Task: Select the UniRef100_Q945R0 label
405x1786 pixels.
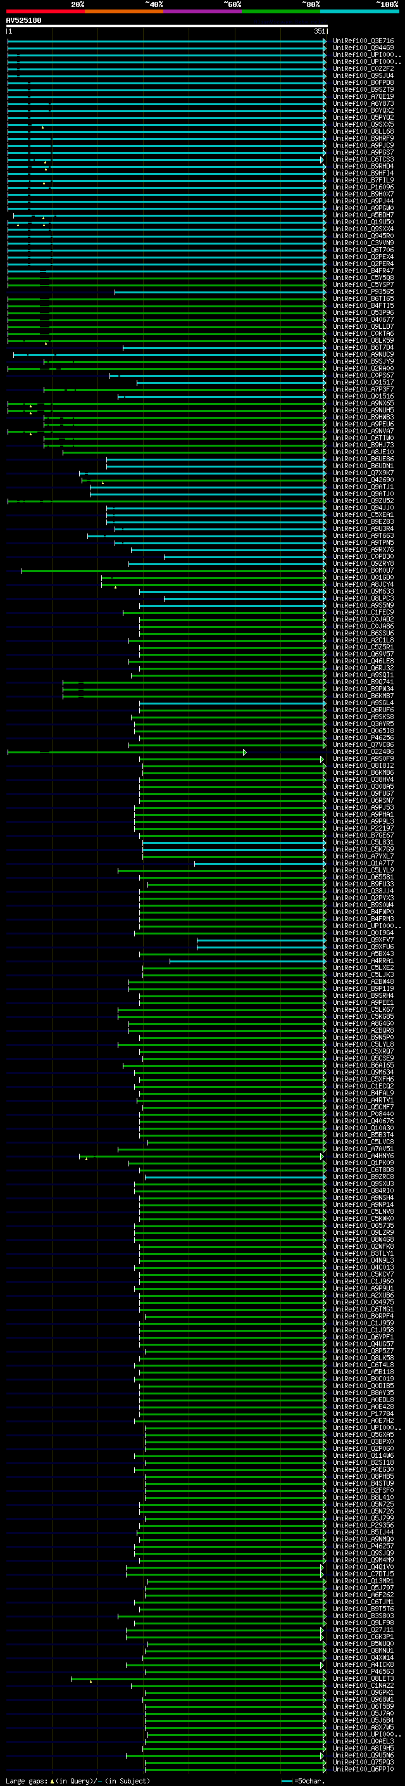Action: [363, 236]
